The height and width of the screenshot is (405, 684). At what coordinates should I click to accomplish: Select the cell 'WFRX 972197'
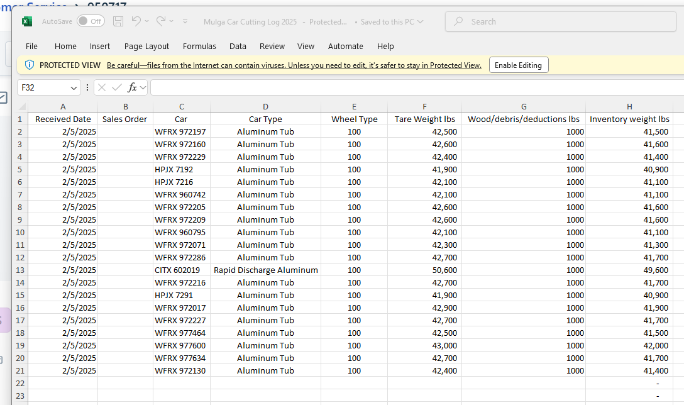point(182,132)
